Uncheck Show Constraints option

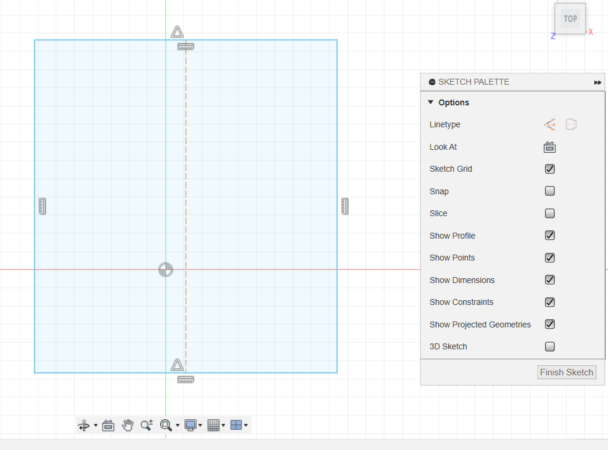550,302
